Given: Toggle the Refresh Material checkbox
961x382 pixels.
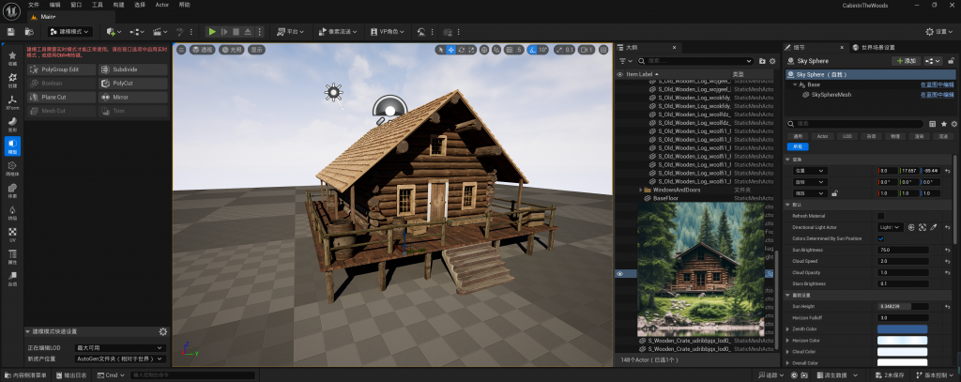Looking at the screenshot, I should point(880,216).
